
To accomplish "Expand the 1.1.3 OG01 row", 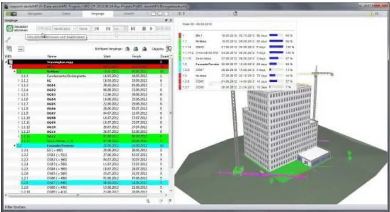I will click(19, 85).
